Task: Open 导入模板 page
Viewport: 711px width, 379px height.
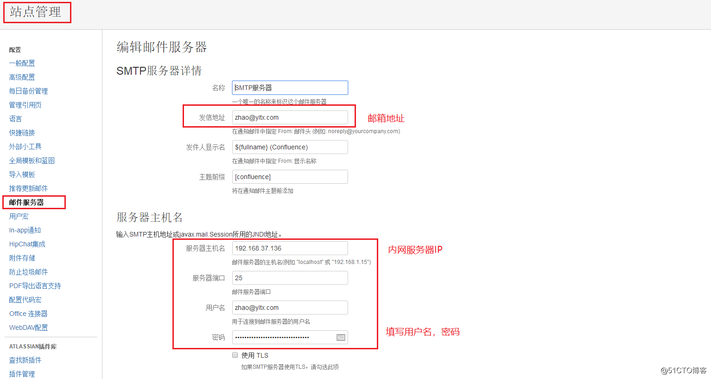Action: click(22, 174)
